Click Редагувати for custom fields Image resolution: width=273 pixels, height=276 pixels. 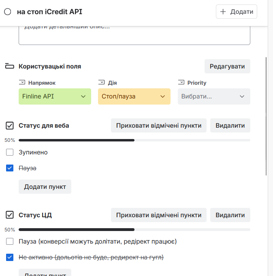coord(227,66)
